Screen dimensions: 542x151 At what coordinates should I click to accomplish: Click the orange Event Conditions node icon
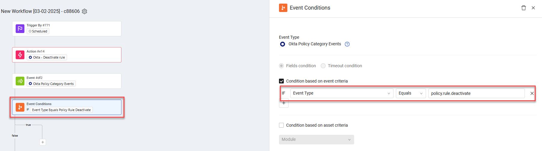pos(20,107)
